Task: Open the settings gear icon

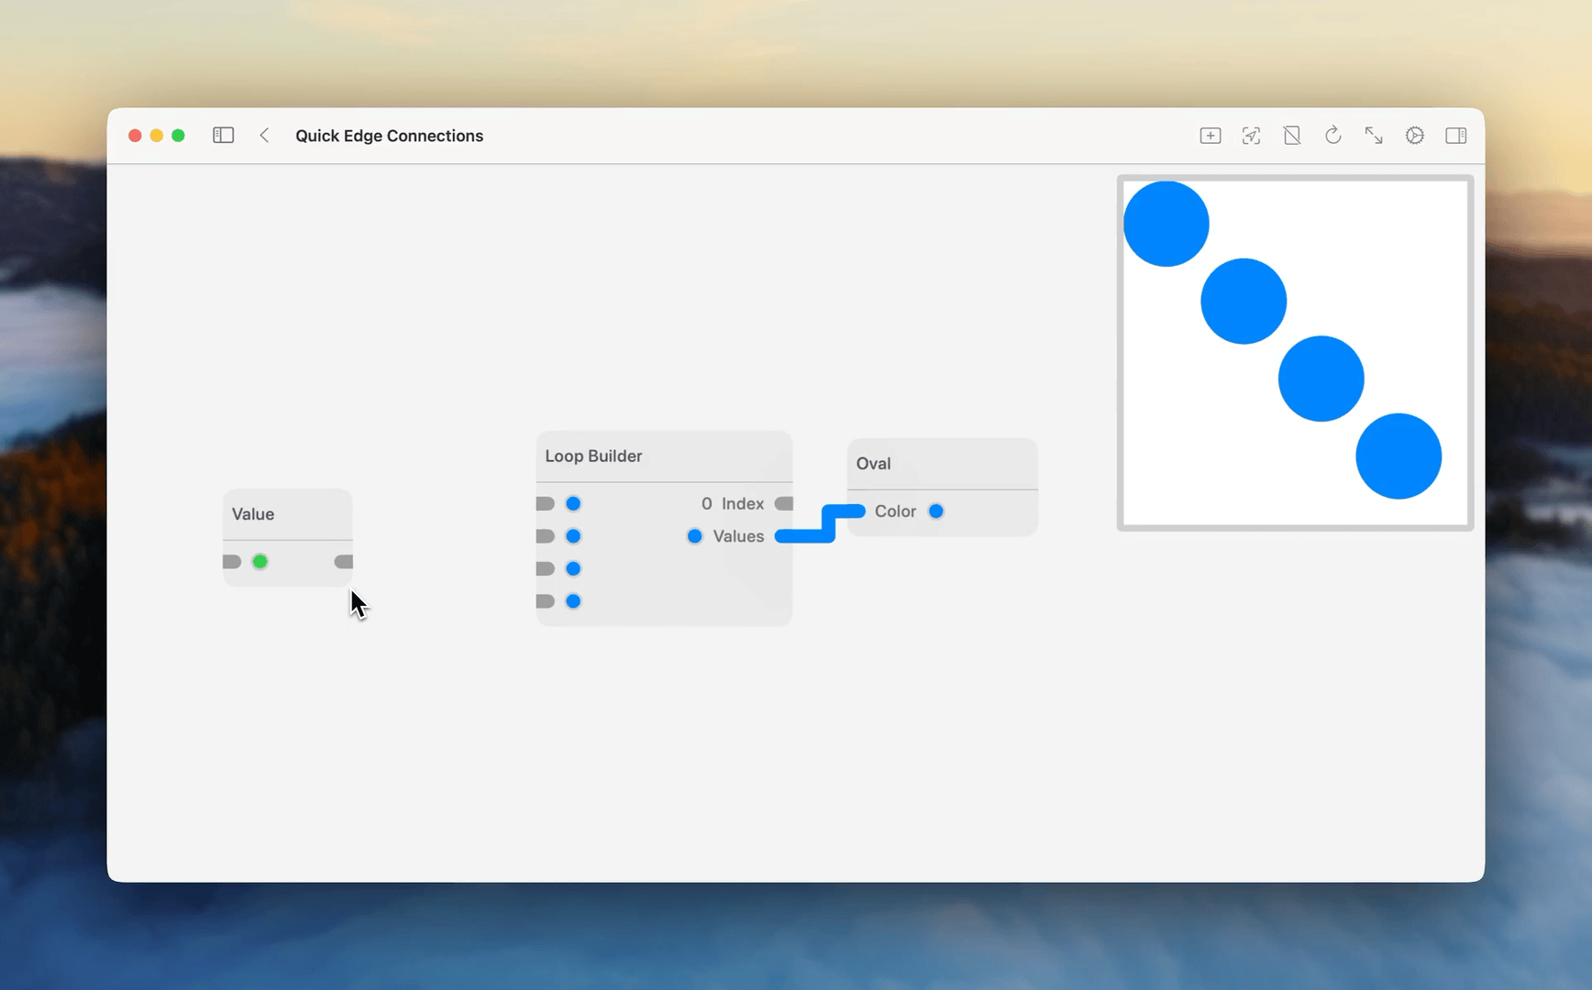Action: coord(1414,135)
